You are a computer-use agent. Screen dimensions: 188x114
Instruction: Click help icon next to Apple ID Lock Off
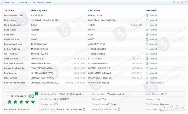[x=166, y=94]
